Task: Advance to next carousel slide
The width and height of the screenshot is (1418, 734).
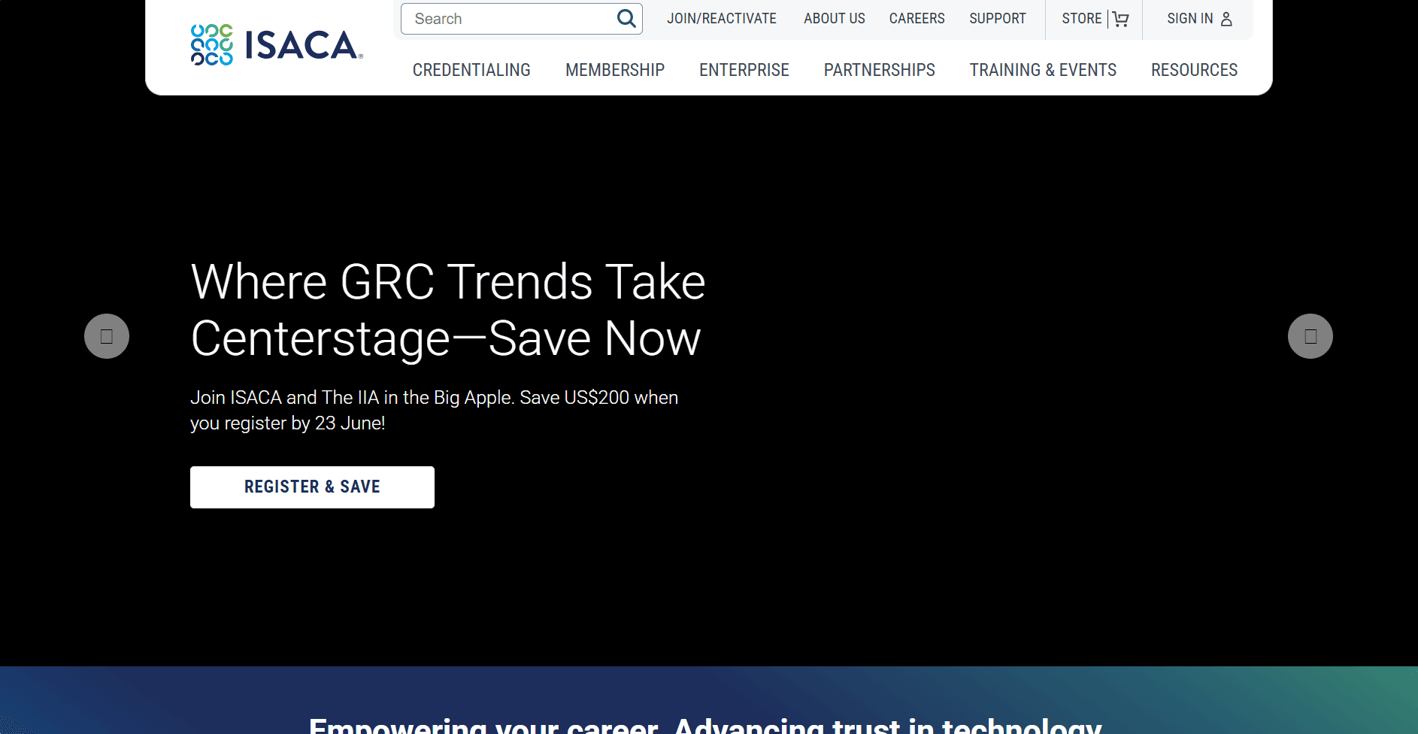Action: 1310,336
